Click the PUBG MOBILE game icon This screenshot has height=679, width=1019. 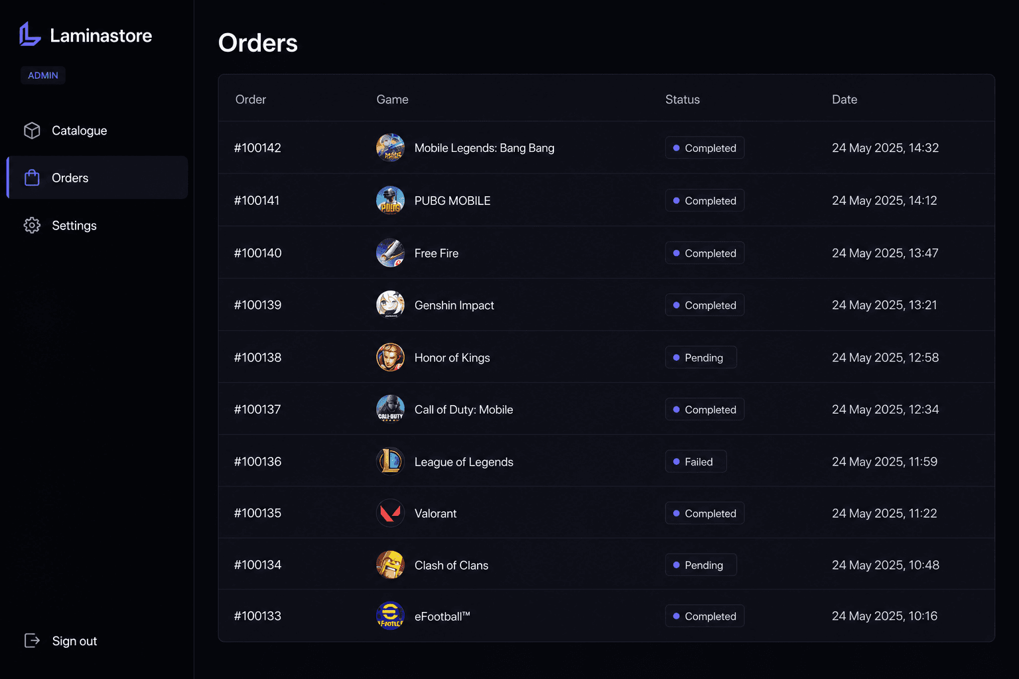[x=390, y=200]
